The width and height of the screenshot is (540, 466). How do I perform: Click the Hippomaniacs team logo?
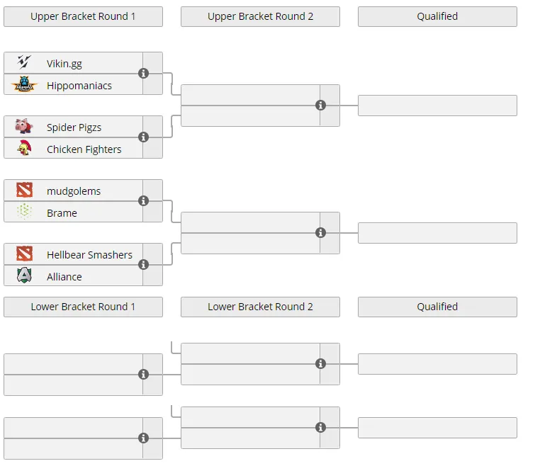coord(24,84)
